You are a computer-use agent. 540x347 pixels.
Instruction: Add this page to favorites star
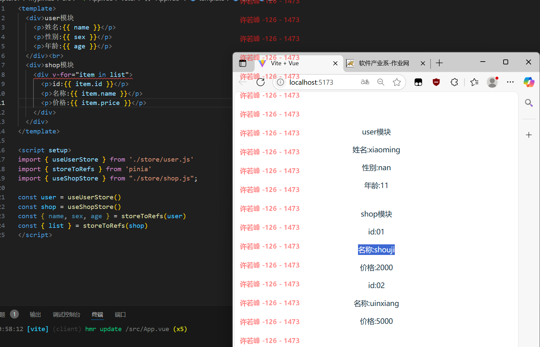click(397, 82)
